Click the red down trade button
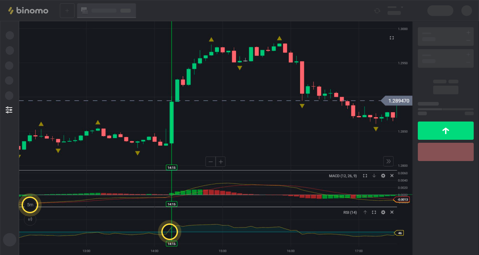This screenshot has height=255, width=479. [x=445, y=152]
